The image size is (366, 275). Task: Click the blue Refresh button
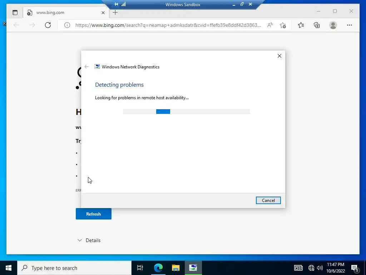pos(94,214)
